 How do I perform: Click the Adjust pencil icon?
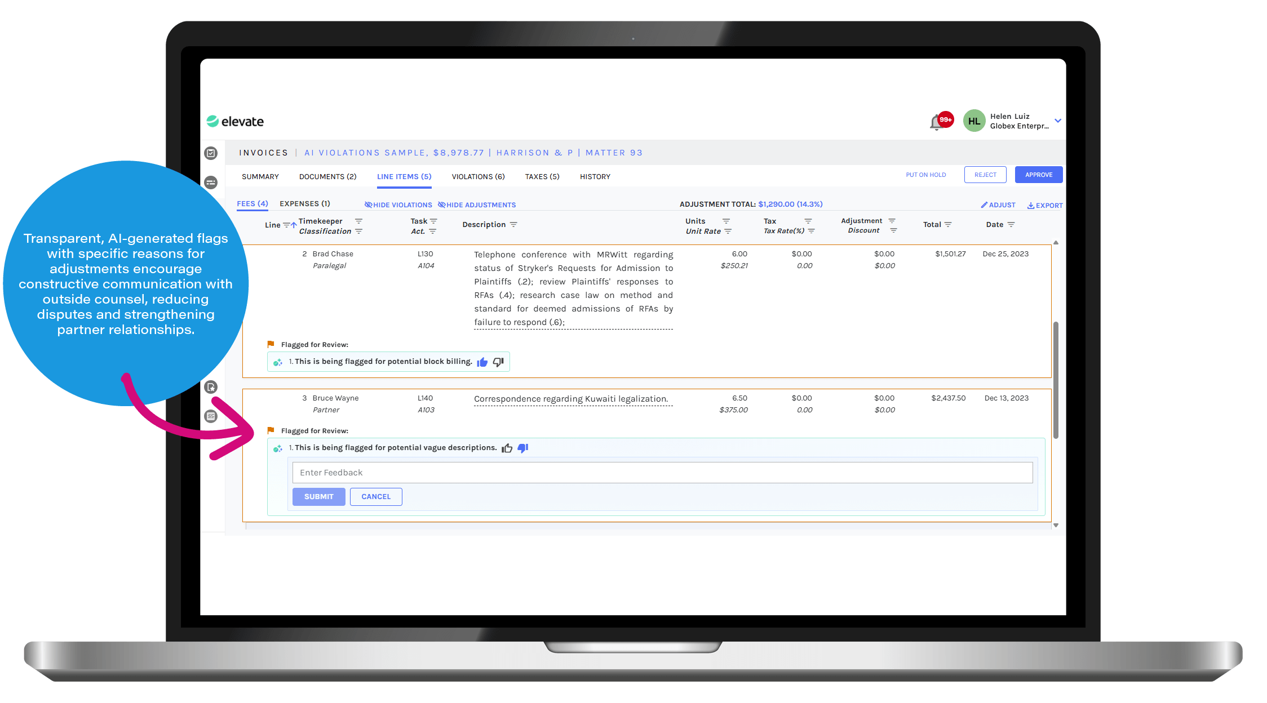coord(985,204)
